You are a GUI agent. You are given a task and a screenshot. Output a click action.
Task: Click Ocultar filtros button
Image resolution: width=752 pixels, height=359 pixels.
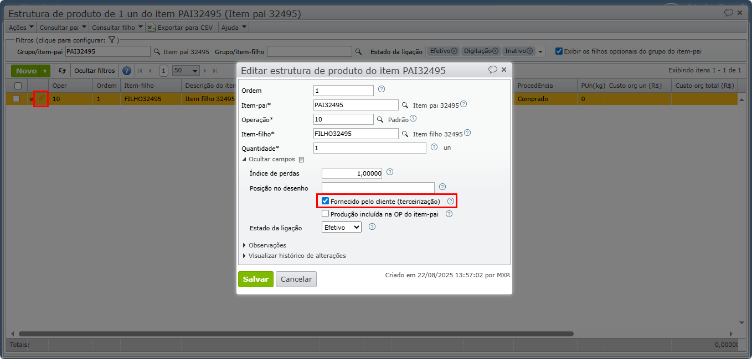click(95, 71)
